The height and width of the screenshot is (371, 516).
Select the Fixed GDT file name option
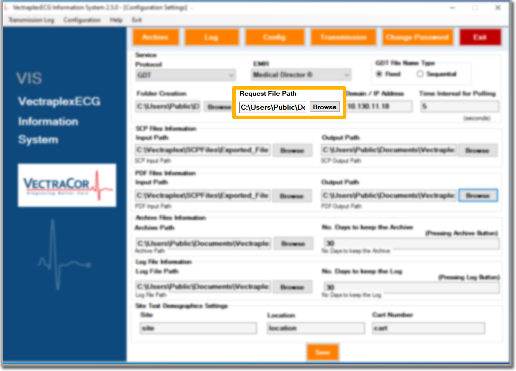[x=380, y=74]
